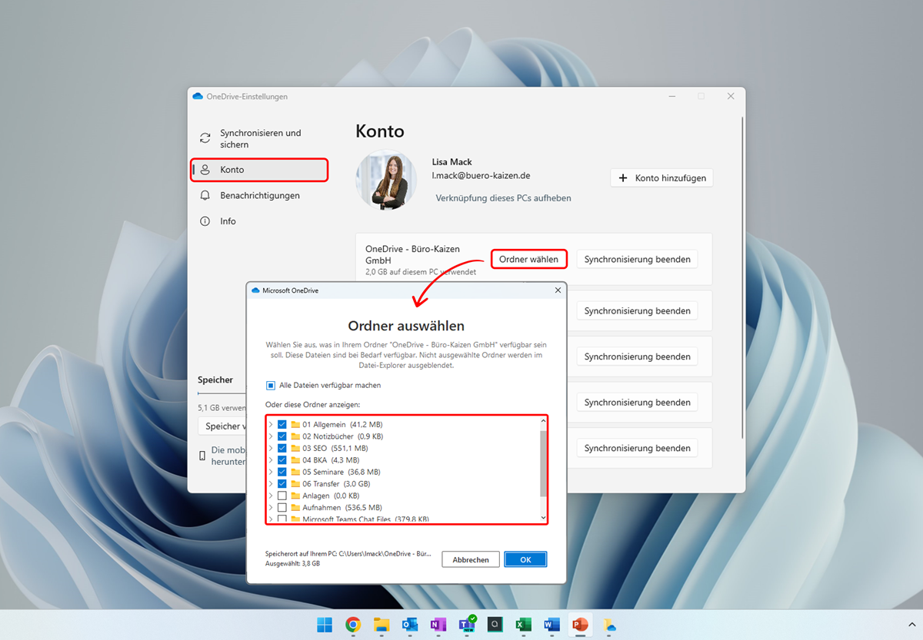Screen dimensions: 923x640
Task: Expand the Anlagen folder
Action: (270, 496)
